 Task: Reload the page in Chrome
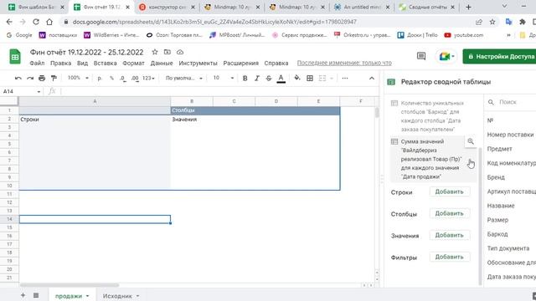coord(36,22)
